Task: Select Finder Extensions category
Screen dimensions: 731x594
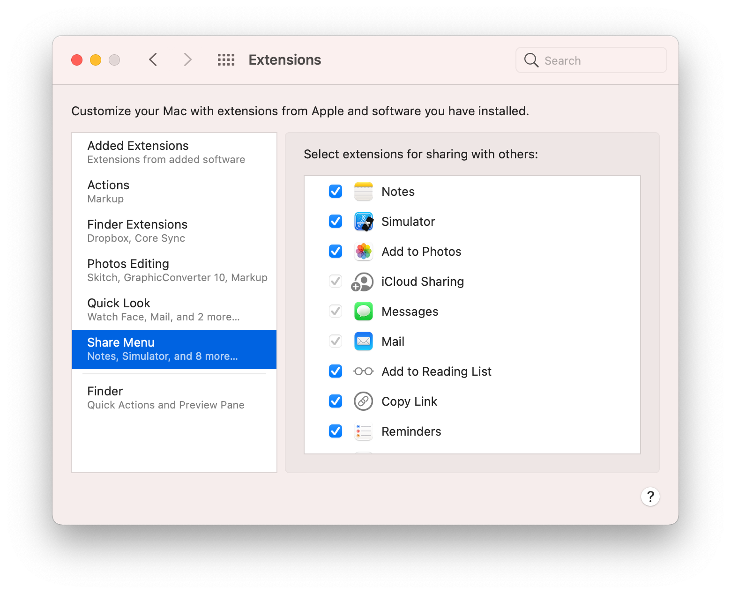Action: tap(174, 231)
